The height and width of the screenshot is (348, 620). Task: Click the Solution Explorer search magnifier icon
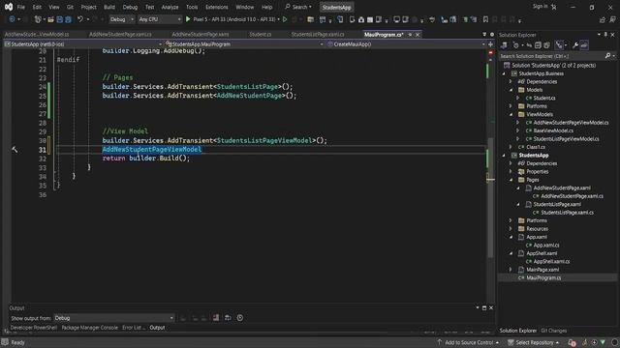point(607,56)
